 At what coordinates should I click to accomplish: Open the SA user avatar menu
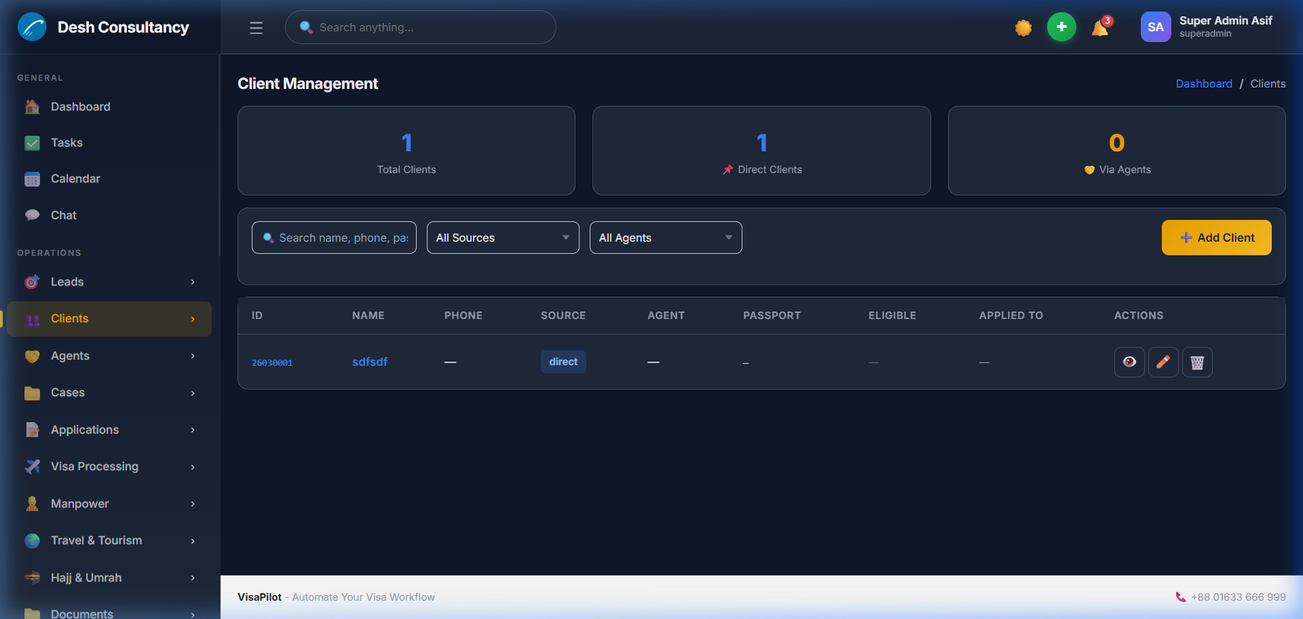point(1156,27)
